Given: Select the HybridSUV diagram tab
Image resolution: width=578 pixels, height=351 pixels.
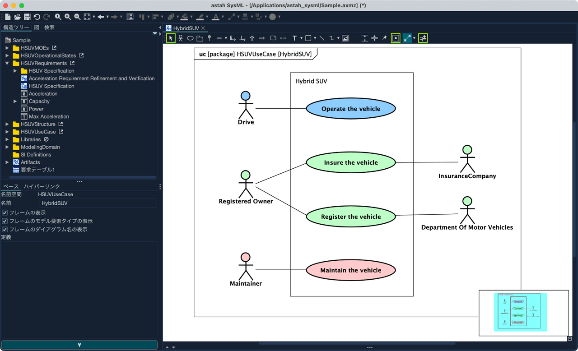Looking at the screenshot, I should (186, 28).
